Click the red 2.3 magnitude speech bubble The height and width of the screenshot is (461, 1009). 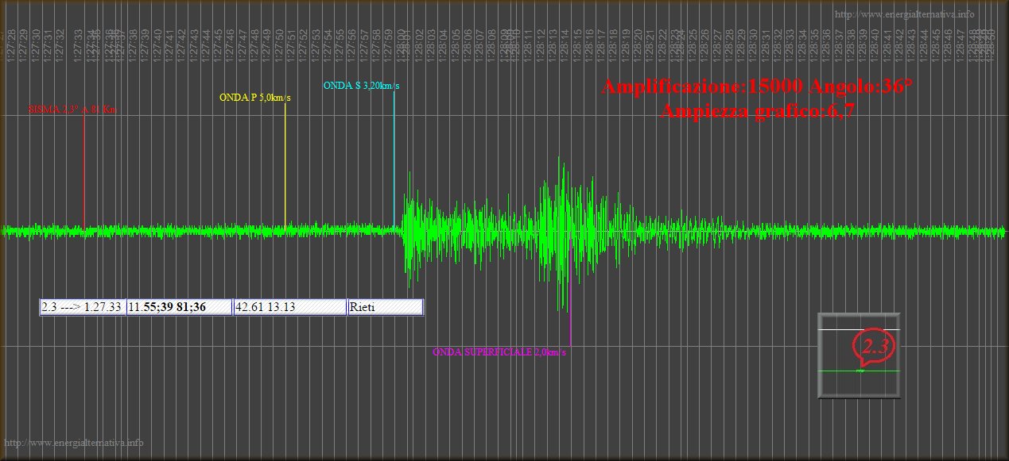point(875,347)
